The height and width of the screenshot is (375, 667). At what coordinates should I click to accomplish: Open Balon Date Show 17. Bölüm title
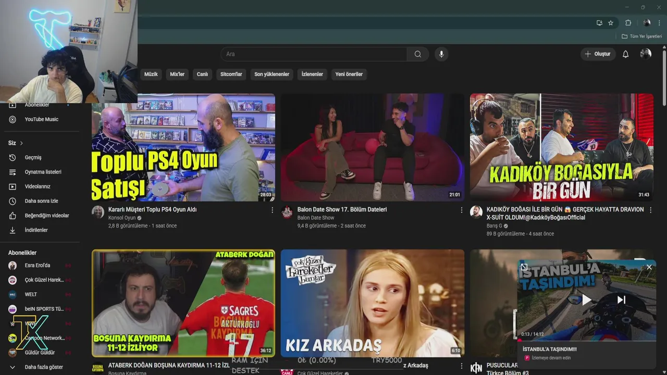point(342,209)
